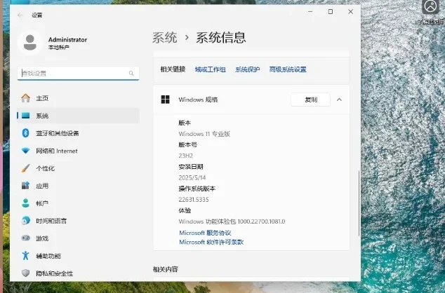Screen dimensions: 445x293
Task: Open the Microsoft 服务协议 link
Action: click(205, 233)
